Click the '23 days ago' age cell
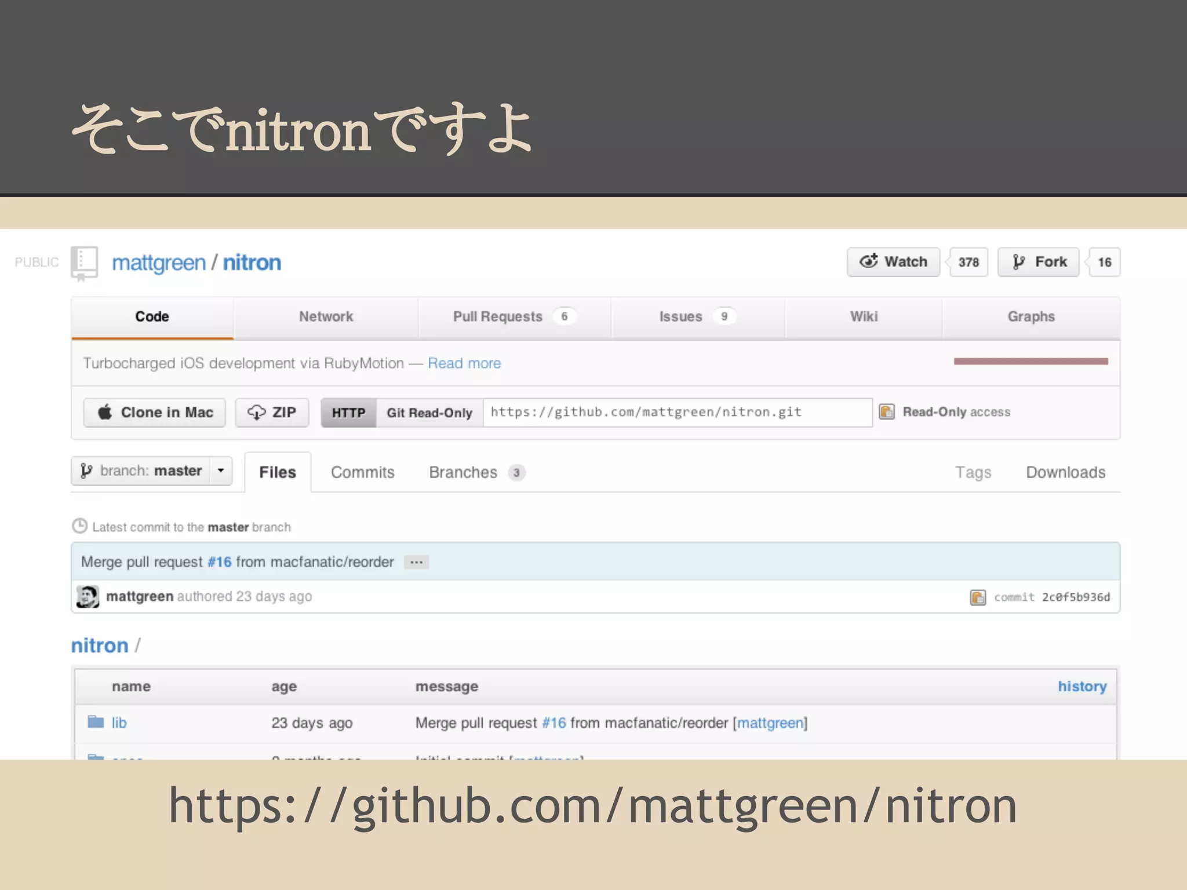The height and width of the screenshot is (890, 1187). click(312, 723)
